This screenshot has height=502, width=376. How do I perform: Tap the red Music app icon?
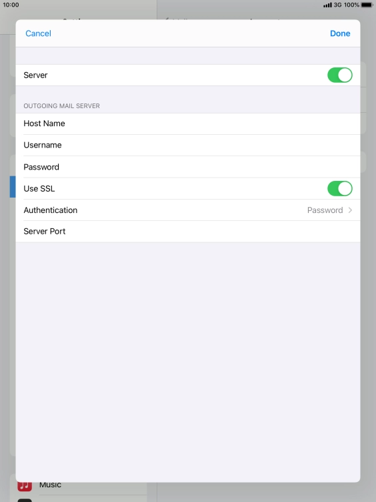pos(25,486)
